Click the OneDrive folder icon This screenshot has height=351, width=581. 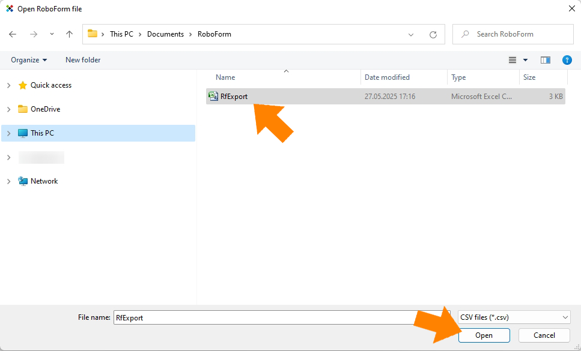pos(23,109)
